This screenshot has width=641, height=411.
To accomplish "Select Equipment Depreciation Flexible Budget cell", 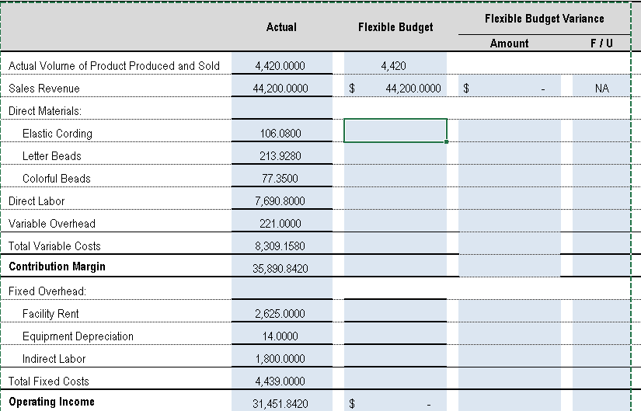I will [395, 333].
